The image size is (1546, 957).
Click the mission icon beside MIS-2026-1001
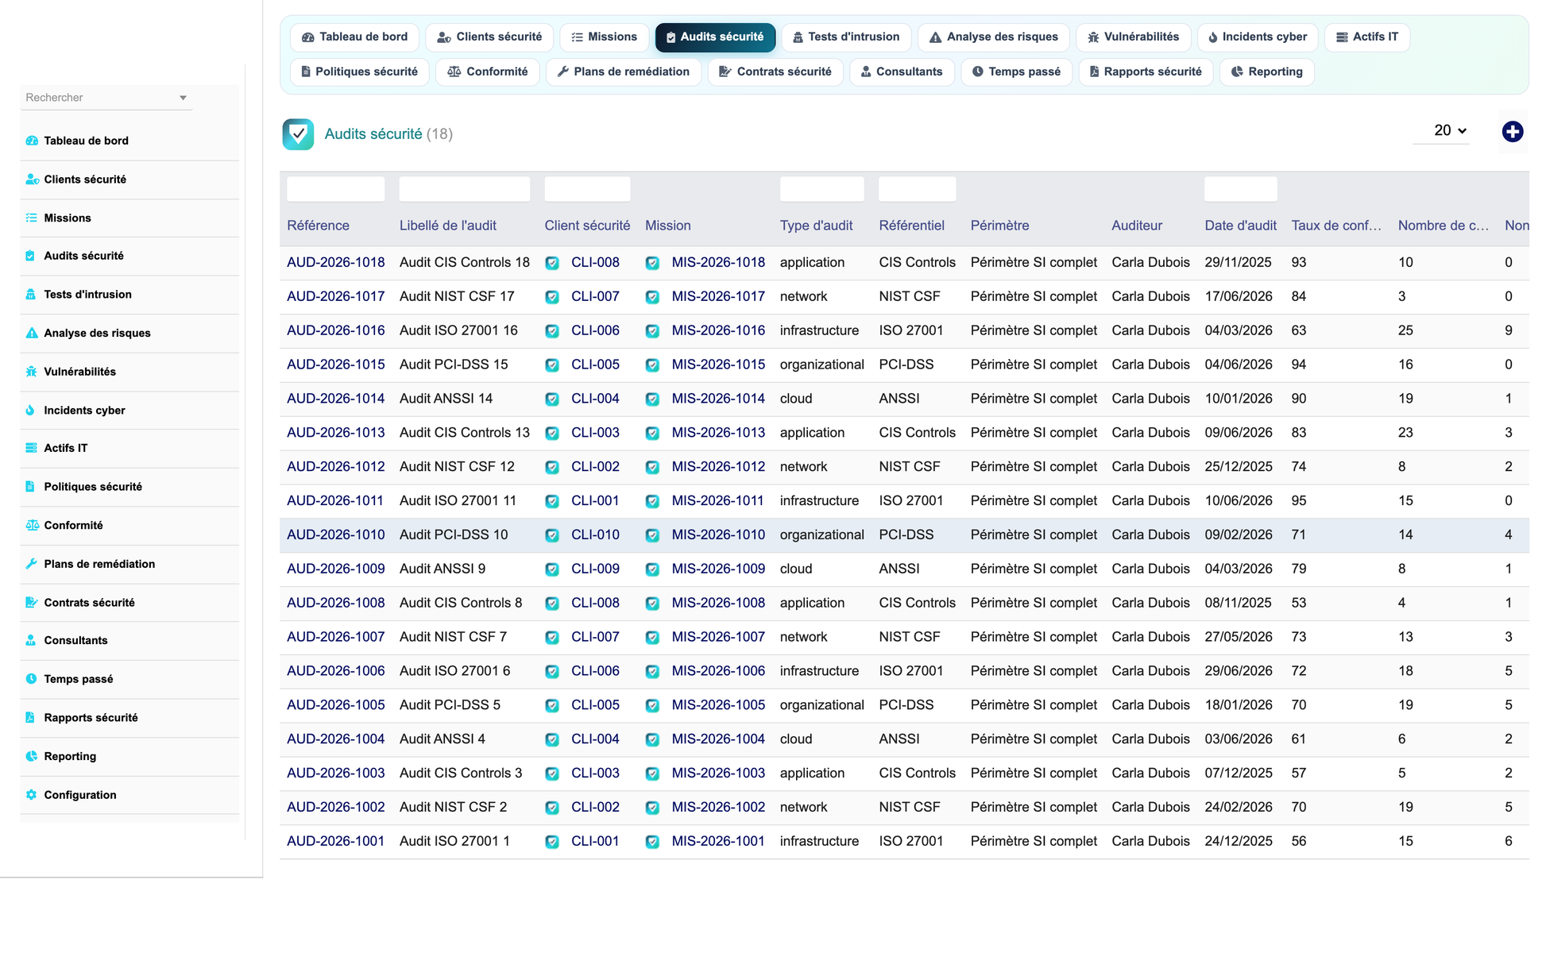point(652,842)
